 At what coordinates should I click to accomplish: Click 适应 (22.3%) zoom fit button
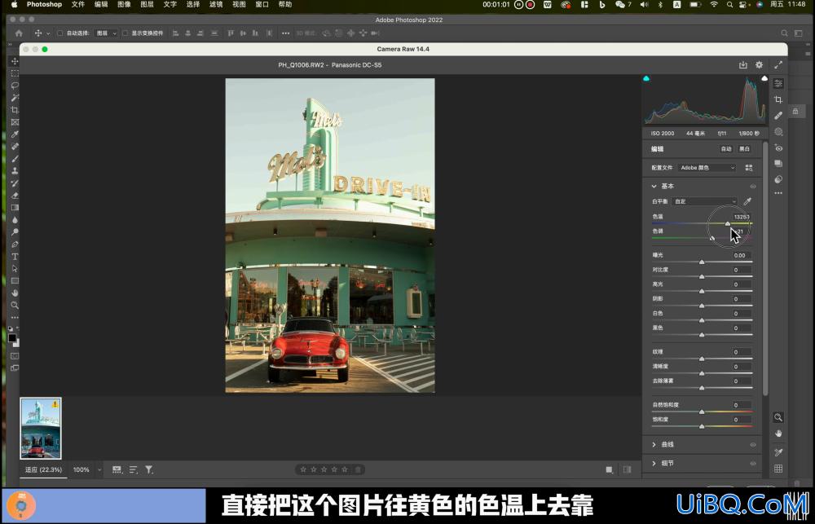coord(44,469)
